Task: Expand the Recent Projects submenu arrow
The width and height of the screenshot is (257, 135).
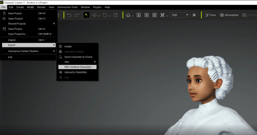Action: (54, 23)
